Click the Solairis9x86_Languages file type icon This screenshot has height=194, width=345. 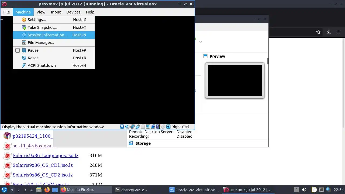(7, 155)
